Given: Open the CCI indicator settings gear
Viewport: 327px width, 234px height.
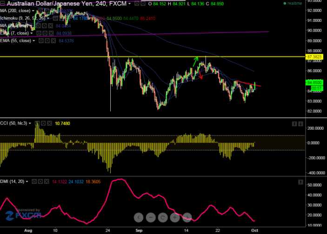Looking at the screenshot, I should pos(43,123).
